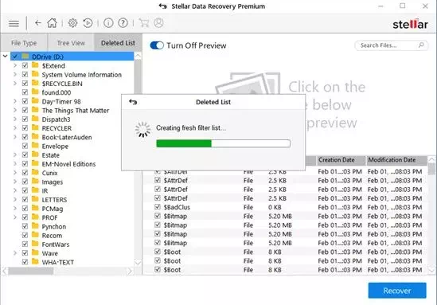Go back with the arrow icon

[x=38, y=23]
